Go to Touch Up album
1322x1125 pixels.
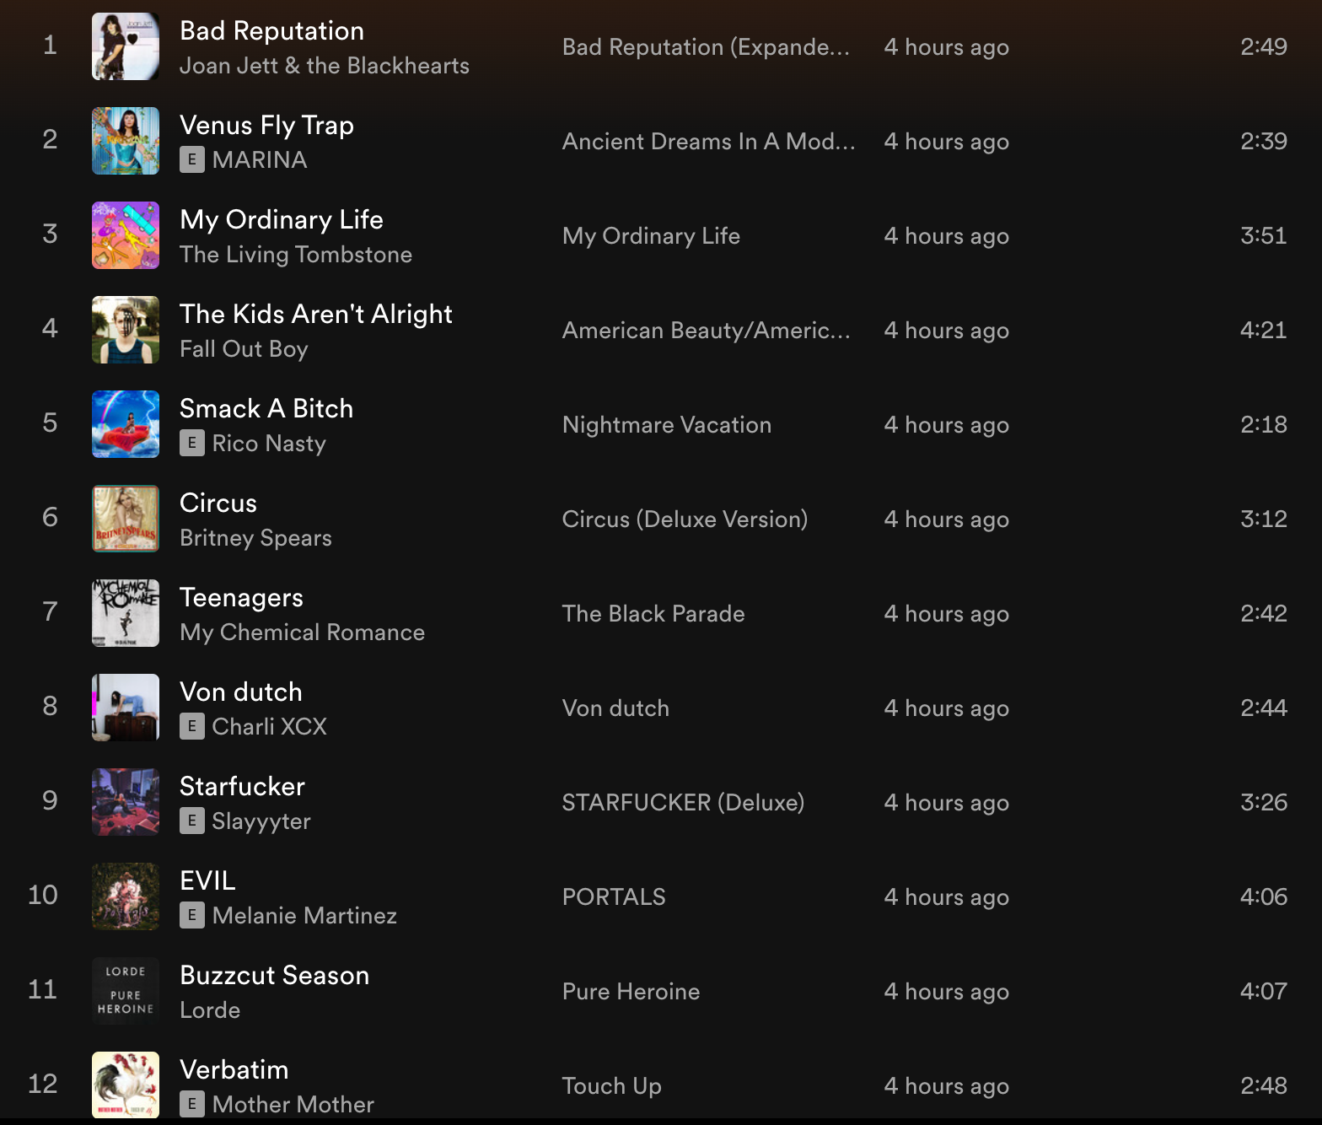pyautogui.click(x=611, y=1086)
